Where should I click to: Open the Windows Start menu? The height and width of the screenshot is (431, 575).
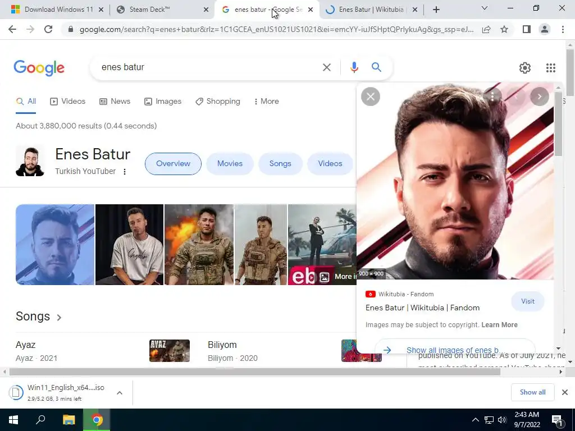pos(13,420)
